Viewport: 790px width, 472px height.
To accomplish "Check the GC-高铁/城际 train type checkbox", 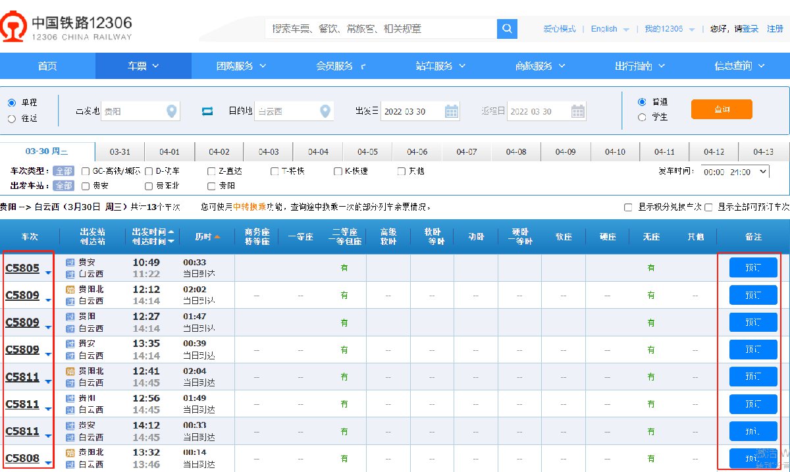I will (86, 171).
